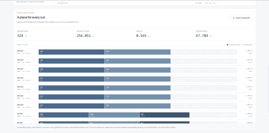
Task: Pick cut segment C010
Action: [x=138, y=70]
